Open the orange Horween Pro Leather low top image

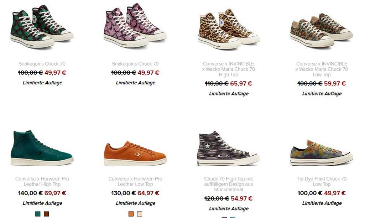pyautogui.click(x=135, y=153)
